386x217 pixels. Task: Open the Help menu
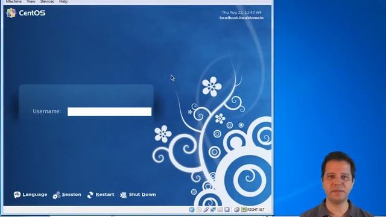pyautogui.click(x=63, y=2)
